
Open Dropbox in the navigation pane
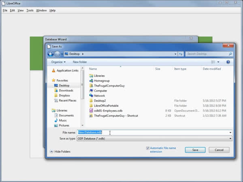[64, 95]
